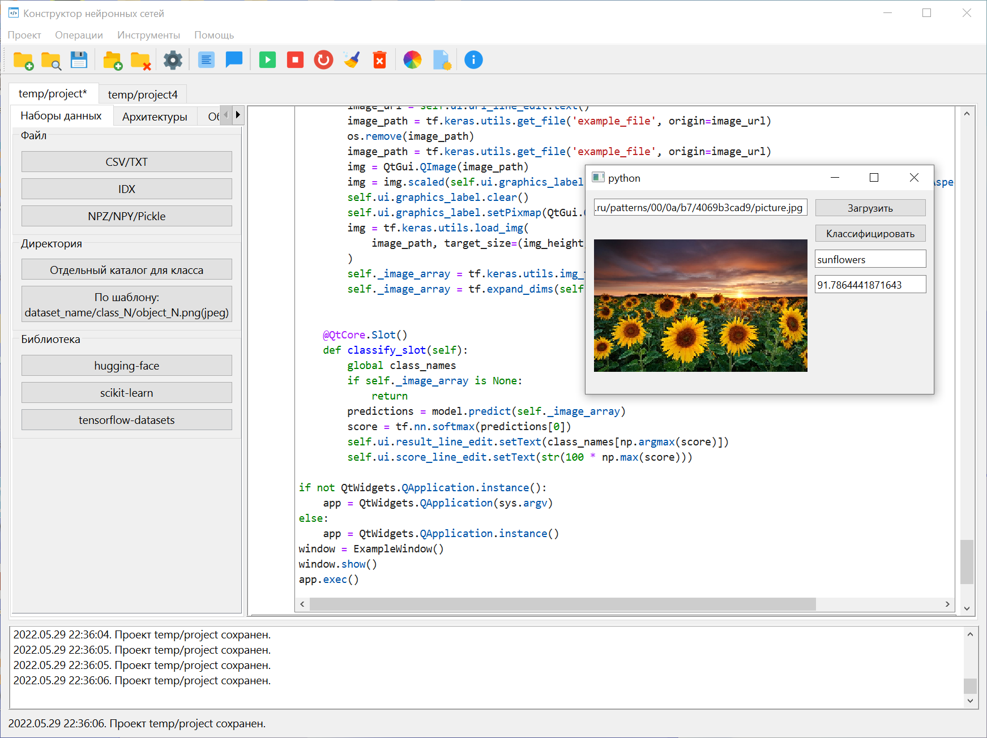Click the code horizontal scrollbar's left arrow
Viewport: 987px width, 738px height.
pyautogui.click(x=302, y=604)
